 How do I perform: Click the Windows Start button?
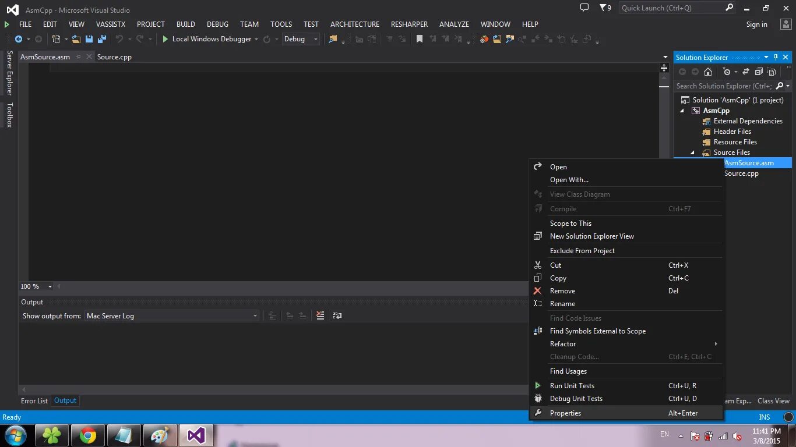(15, 435)
